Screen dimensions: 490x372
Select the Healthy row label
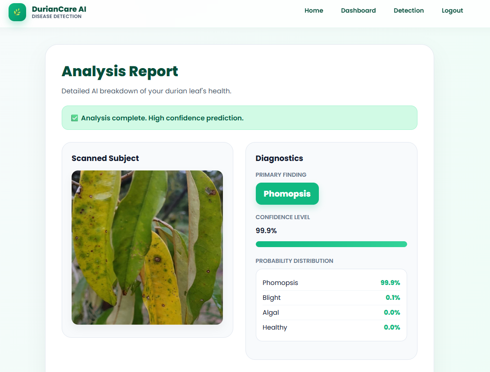[x=275, y=327]
